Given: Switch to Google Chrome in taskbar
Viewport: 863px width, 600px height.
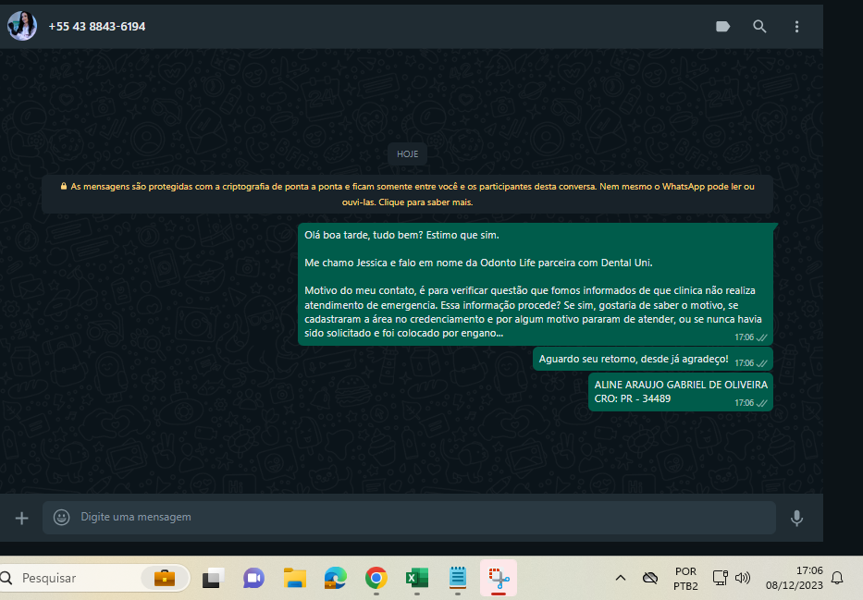Looking at the screenshot, I should coord(376,578).
